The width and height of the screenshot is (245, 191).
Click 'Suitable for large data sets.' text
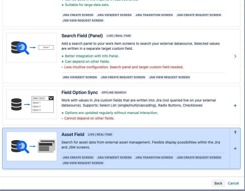coord(87,5)
